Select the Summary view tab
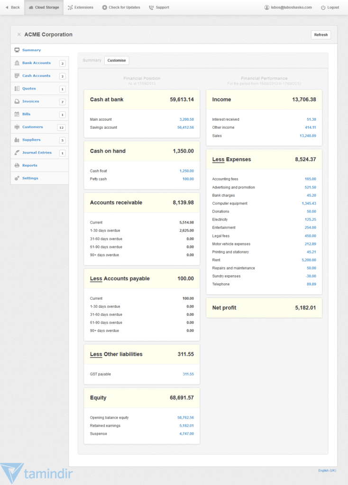The height and width of the screenshot is (485, 348). (92, 60)
